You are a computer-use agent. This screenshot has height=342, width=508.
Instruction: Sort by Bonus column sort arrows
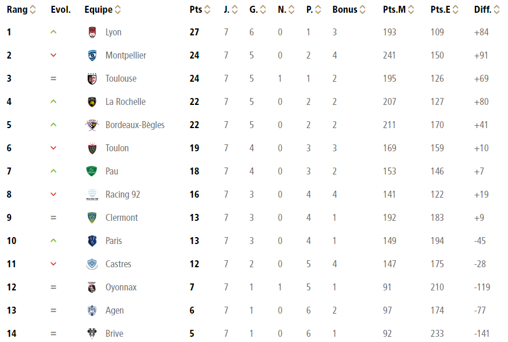[x=362, y=10]
